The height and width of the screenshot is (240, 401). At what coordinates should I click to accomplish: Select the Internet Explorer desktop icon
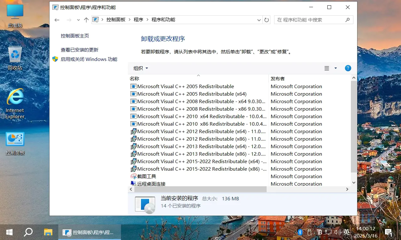click(x=15, y=104)
